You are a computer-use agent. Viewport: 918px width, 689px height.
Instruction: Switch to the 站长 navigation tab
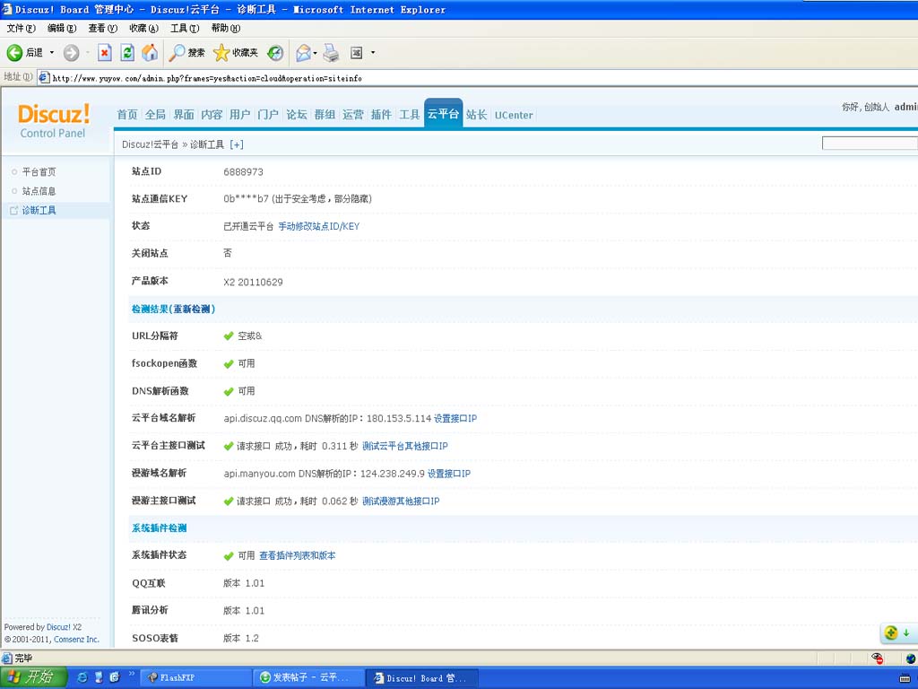pos(476,115)
